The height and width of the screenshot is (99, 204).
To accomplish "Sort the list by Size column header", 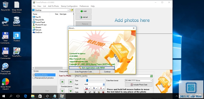I will (54, 14).
